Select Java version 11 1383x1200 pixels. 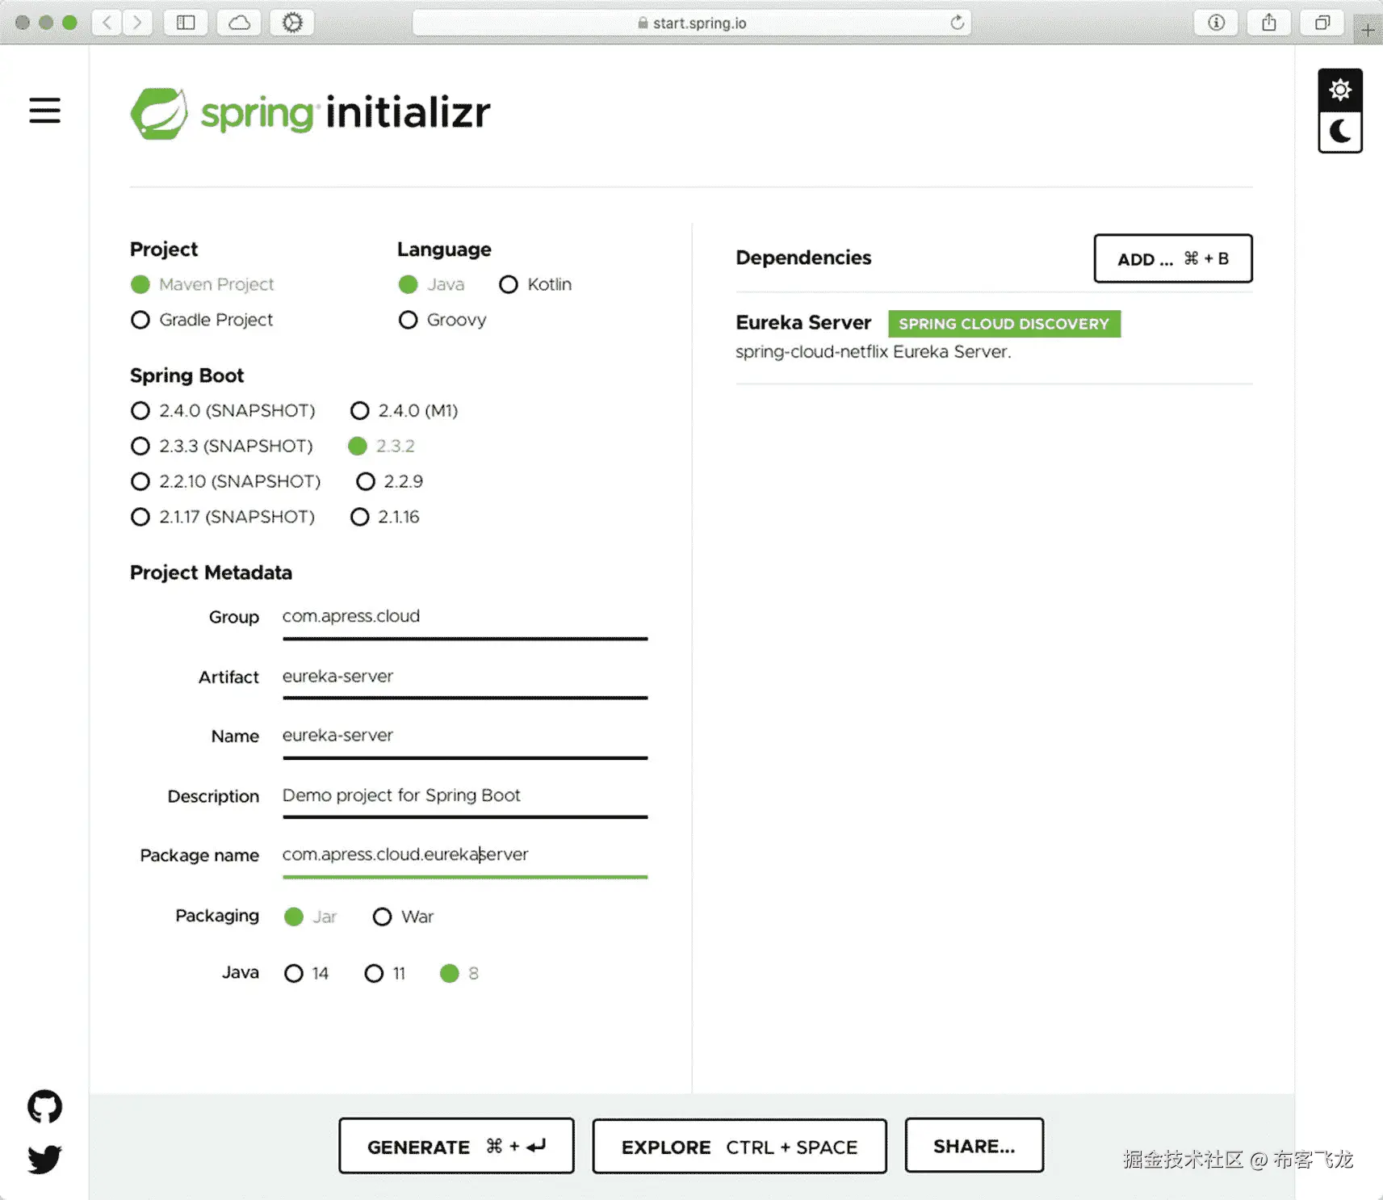(x=385, y=973)
